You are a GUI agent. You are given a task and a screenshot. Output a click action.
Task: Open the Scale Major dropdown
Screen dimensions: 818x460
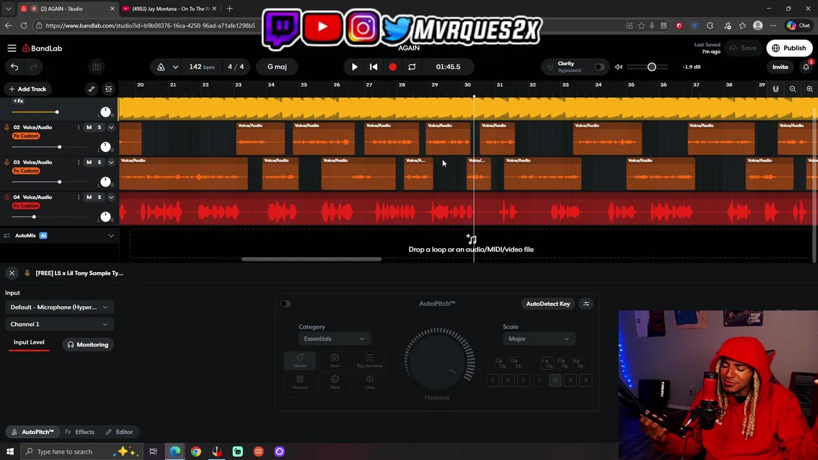point(539,339)
